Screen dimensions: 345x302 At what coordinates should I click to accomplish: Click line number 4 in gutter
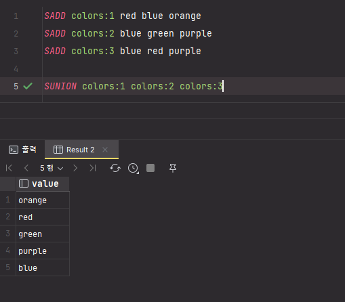(16, 68)
